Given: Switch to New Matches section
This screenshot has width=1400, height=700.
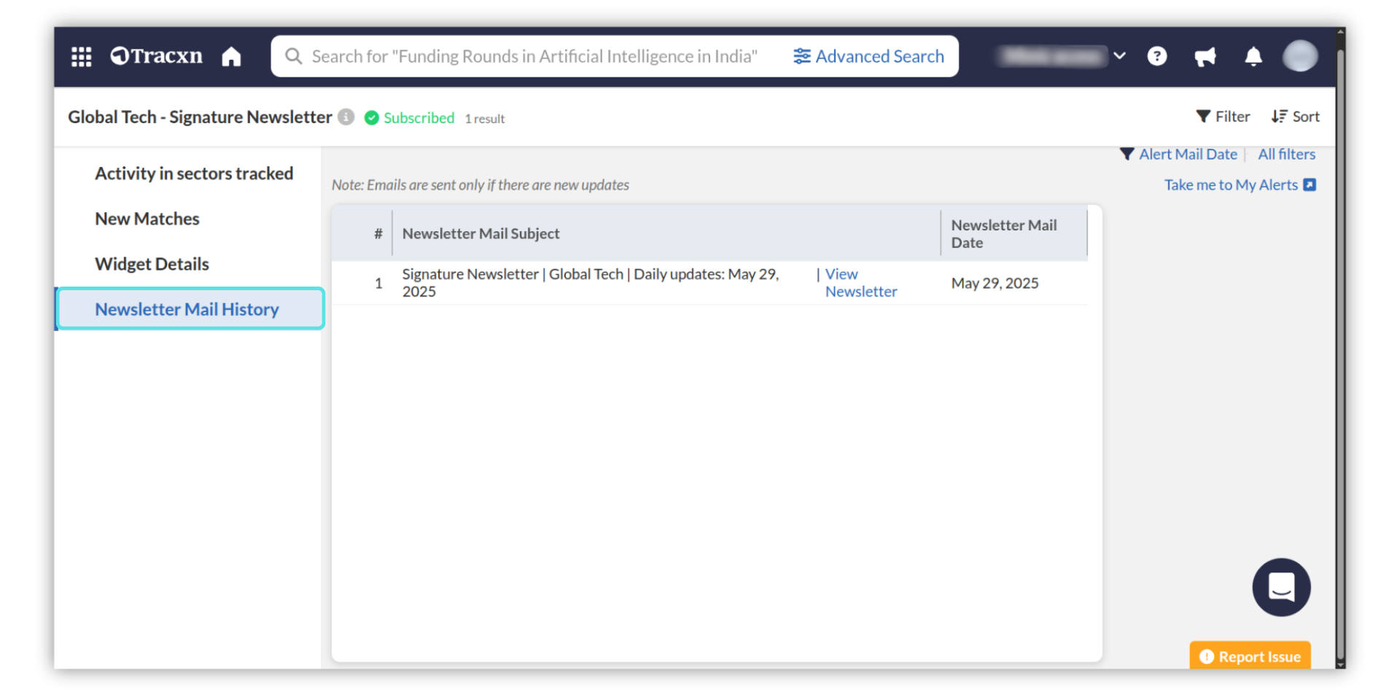Looking at the screenshot, I should click(147, 219).
